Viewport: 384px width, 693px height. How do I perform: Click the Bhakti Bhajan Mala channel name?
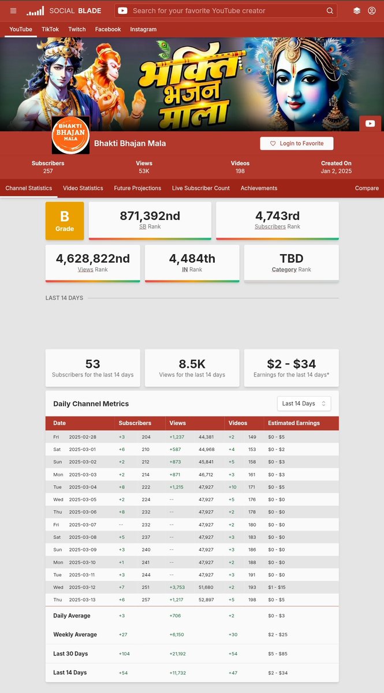pos(130,143)
